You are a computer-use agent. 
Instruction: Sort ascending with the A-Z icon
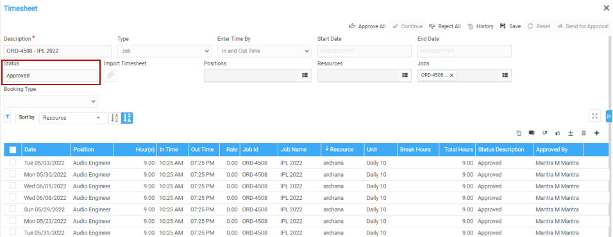tap(115, 118)
